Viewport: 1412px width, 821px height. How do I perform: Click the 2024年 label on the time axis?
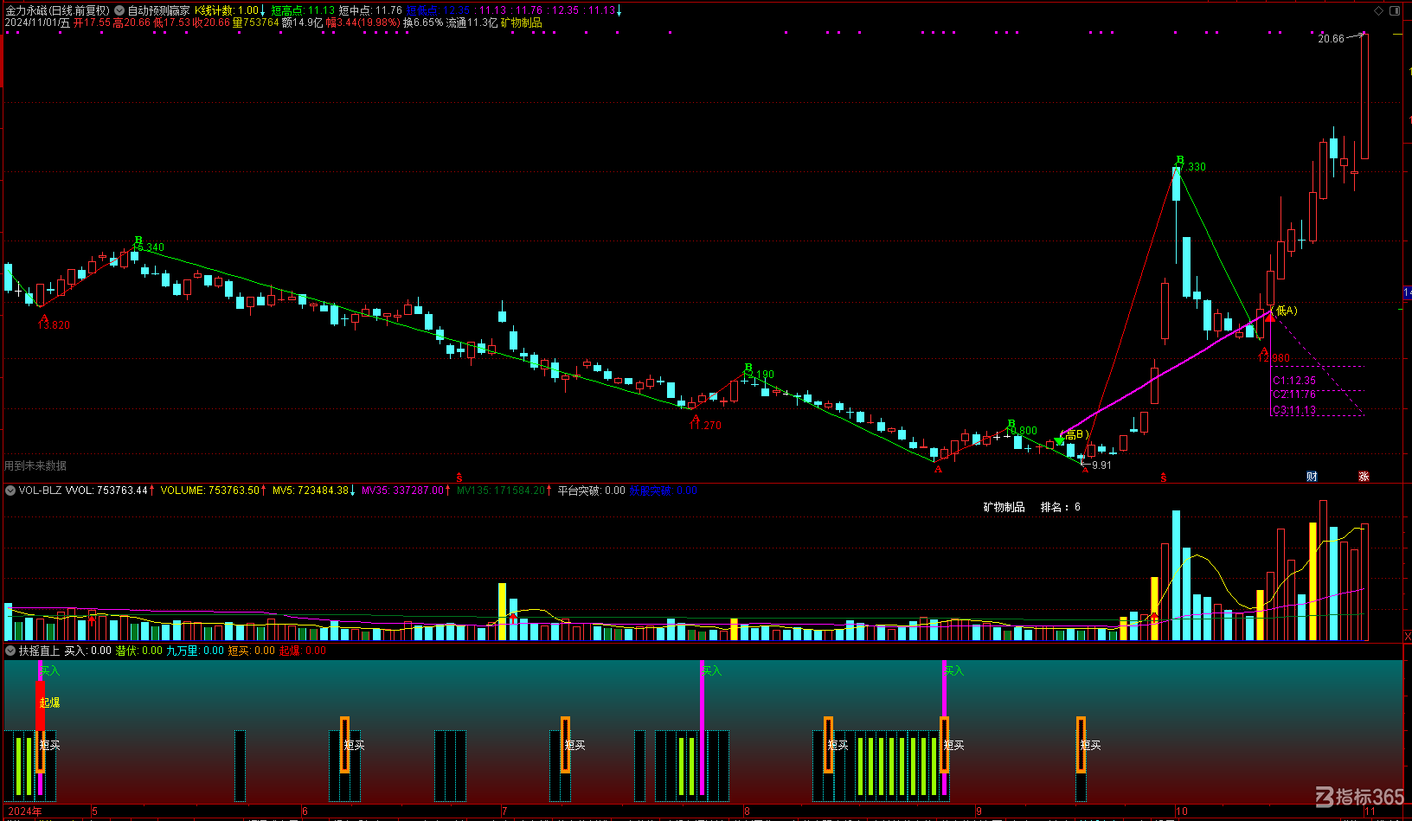click(25, 811)
